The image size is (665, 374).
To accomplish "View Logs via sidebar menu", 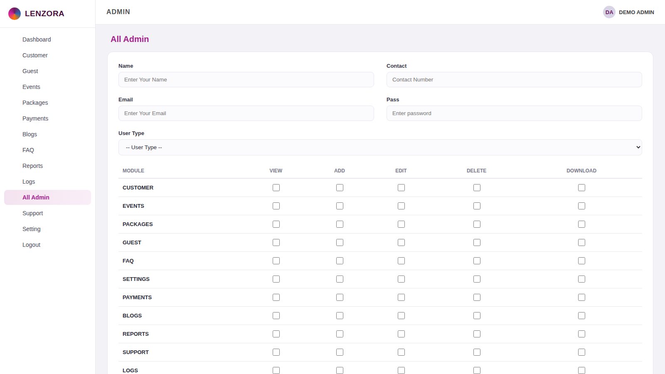I will point(47,182).
